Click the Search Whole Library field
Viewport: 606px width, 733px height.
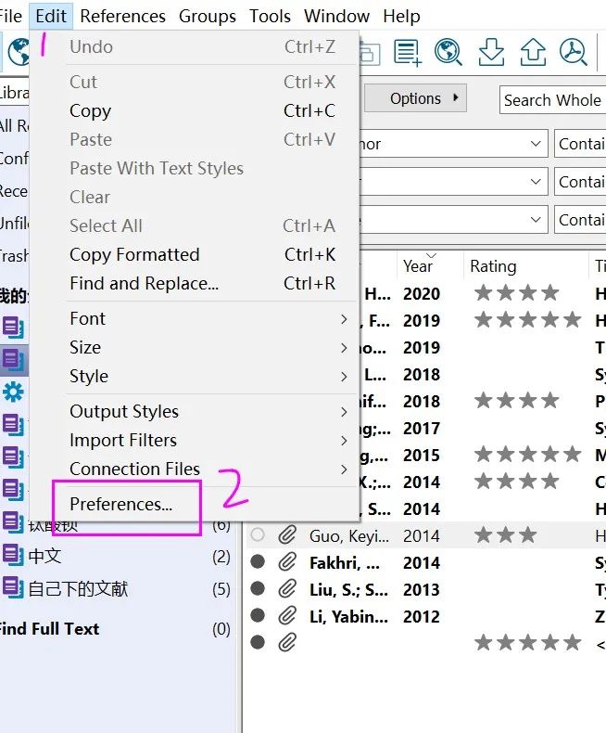[553, 100]
